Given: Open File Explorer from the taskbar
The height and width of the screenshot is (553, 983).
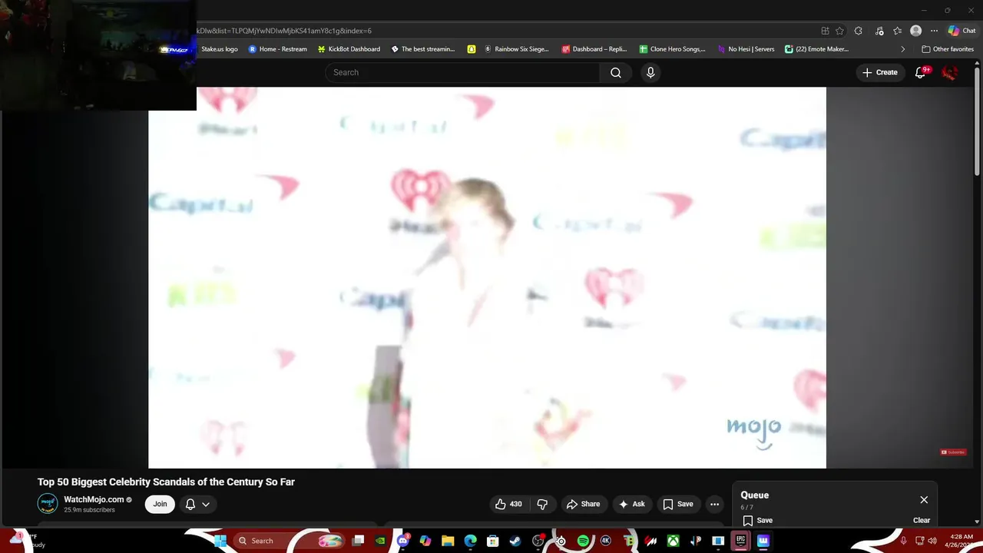Looking at the screenshot, I should pyautogui.click(x=448, y=541).
